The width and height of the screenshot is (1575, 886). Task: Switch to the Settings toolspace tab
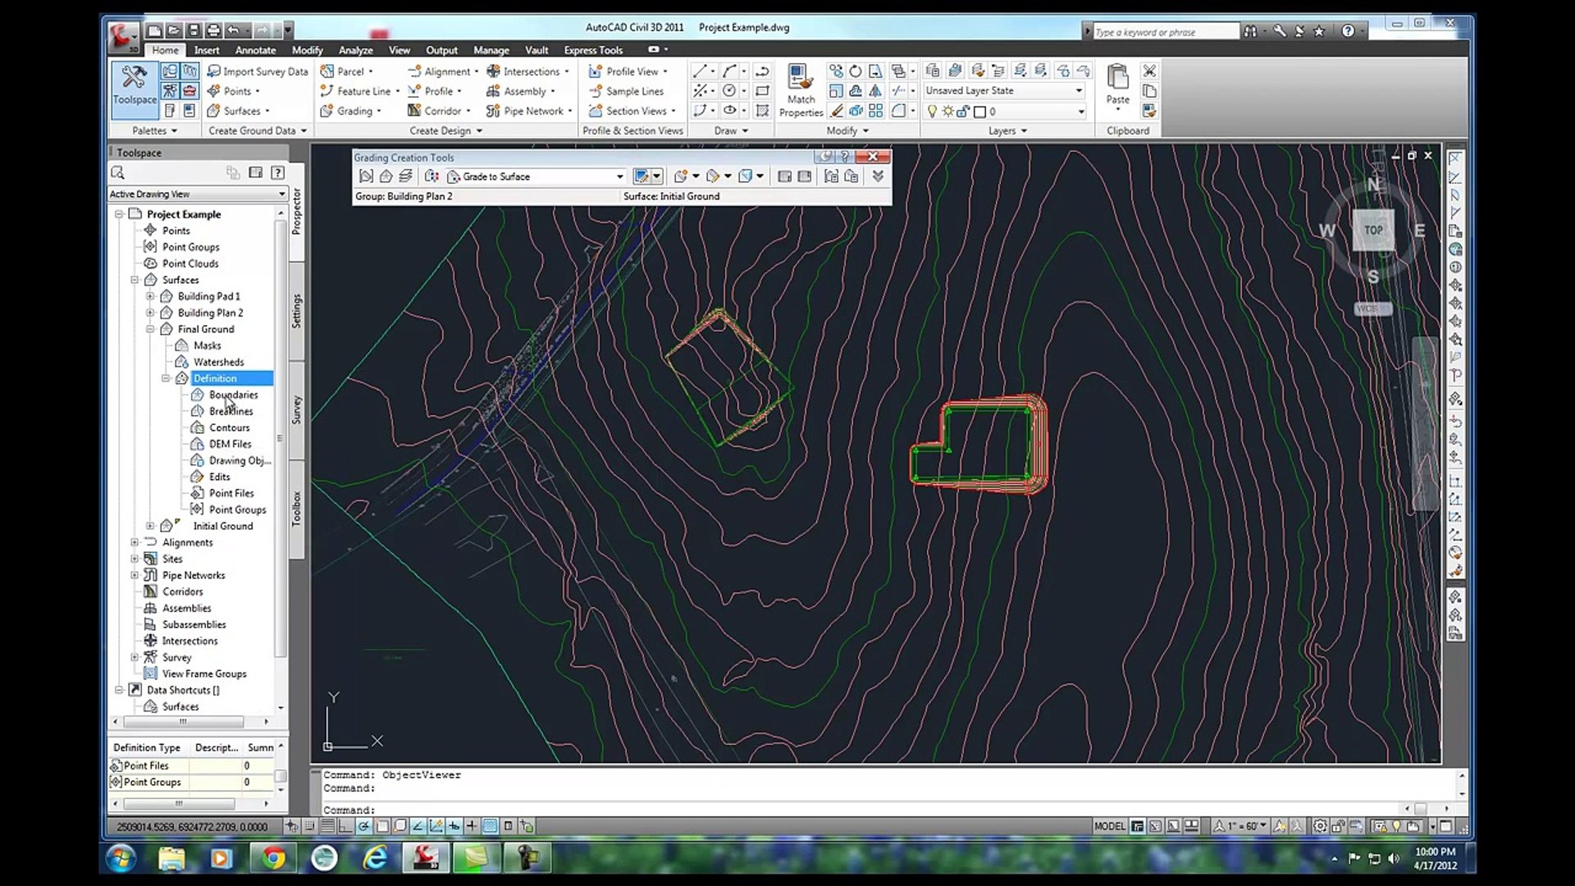(x=297, y=312)
